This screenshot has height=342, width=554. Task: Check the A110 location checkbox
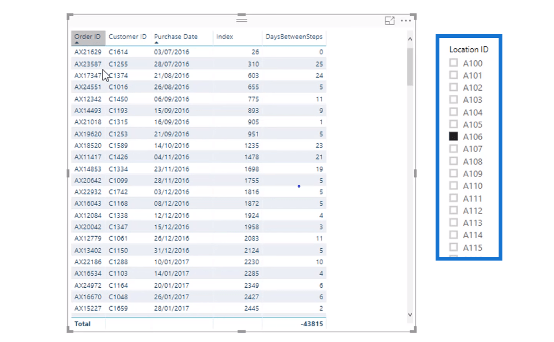pos(454,186)
